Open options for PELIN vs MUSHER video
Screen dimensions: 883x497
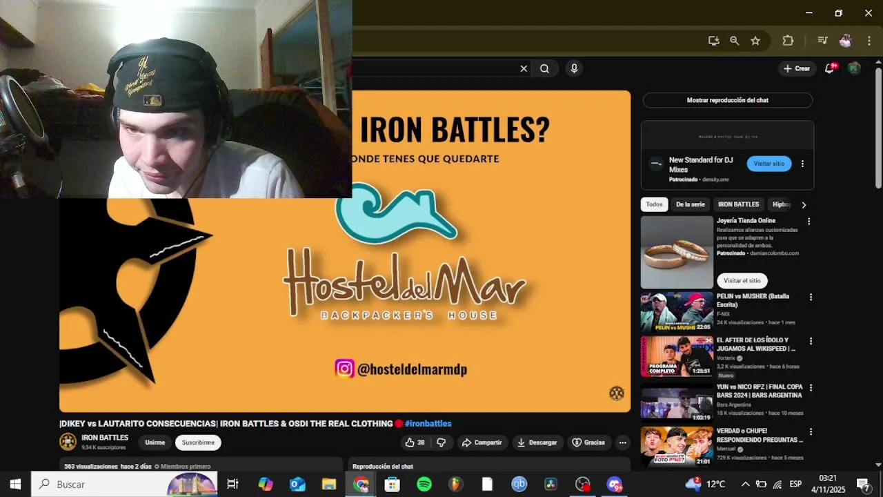click(811, 297)
